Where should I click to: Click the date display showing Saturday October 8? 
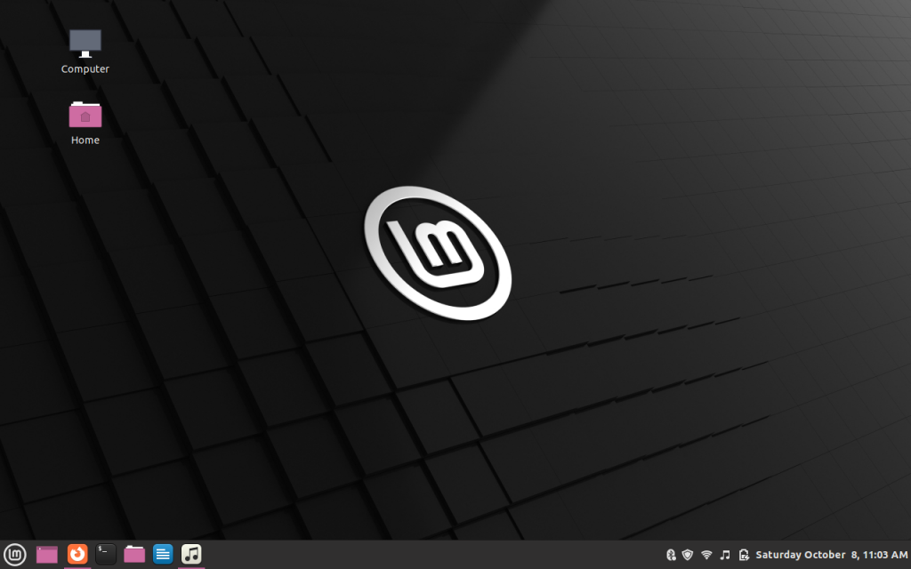point(805,554)
